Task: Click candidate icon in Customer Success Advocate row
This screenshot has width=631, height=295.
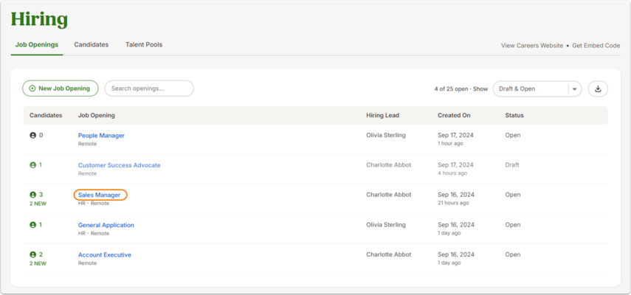Action: [x=33, y=165]
